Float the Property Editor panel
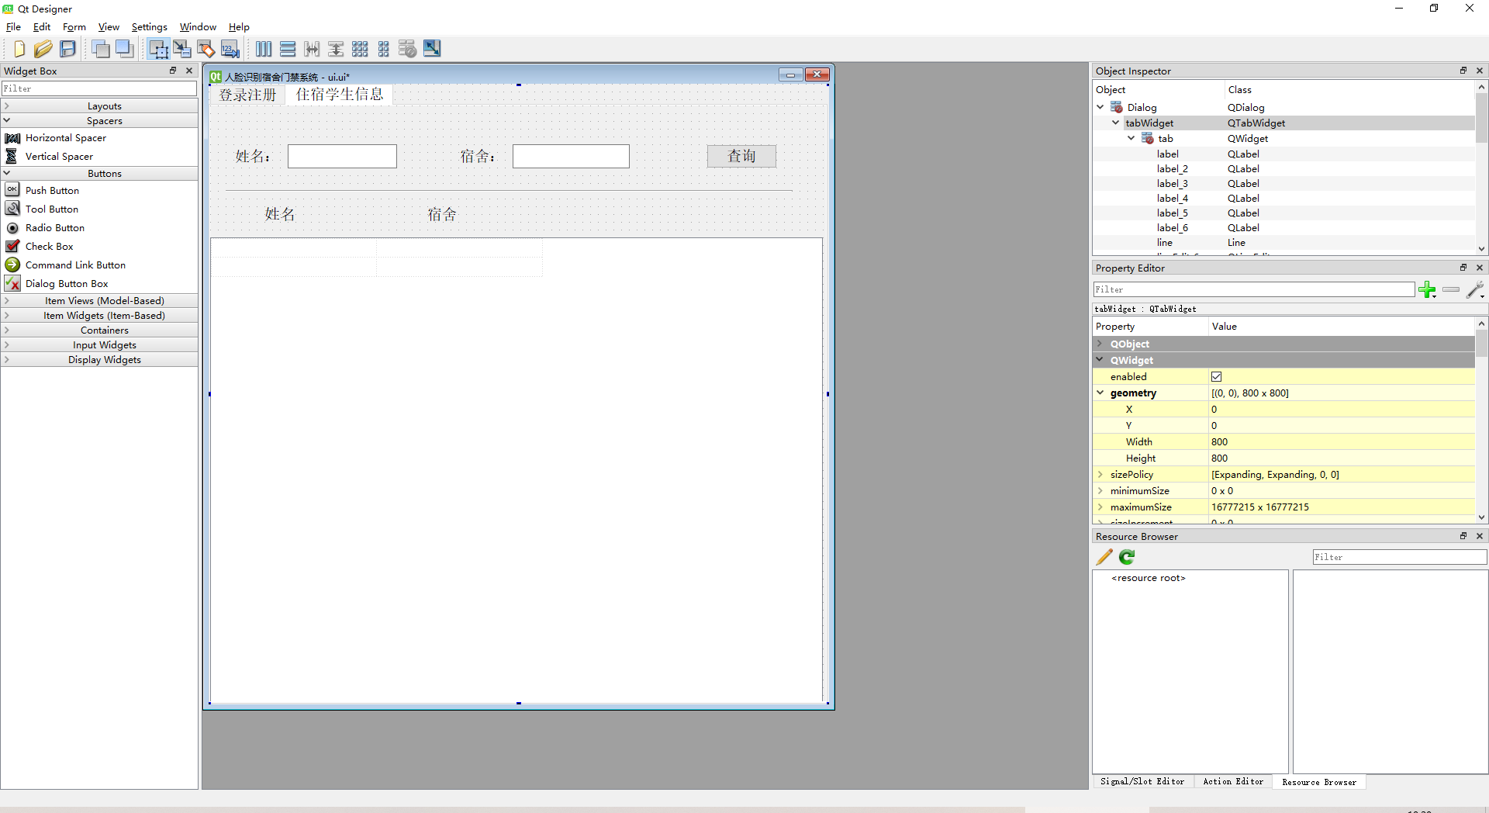This screenshot has height=813, width=1489. (1463, 268)
